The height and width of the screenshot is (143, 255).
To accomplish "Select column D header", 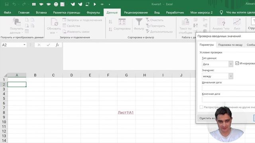I will [72, 75].
